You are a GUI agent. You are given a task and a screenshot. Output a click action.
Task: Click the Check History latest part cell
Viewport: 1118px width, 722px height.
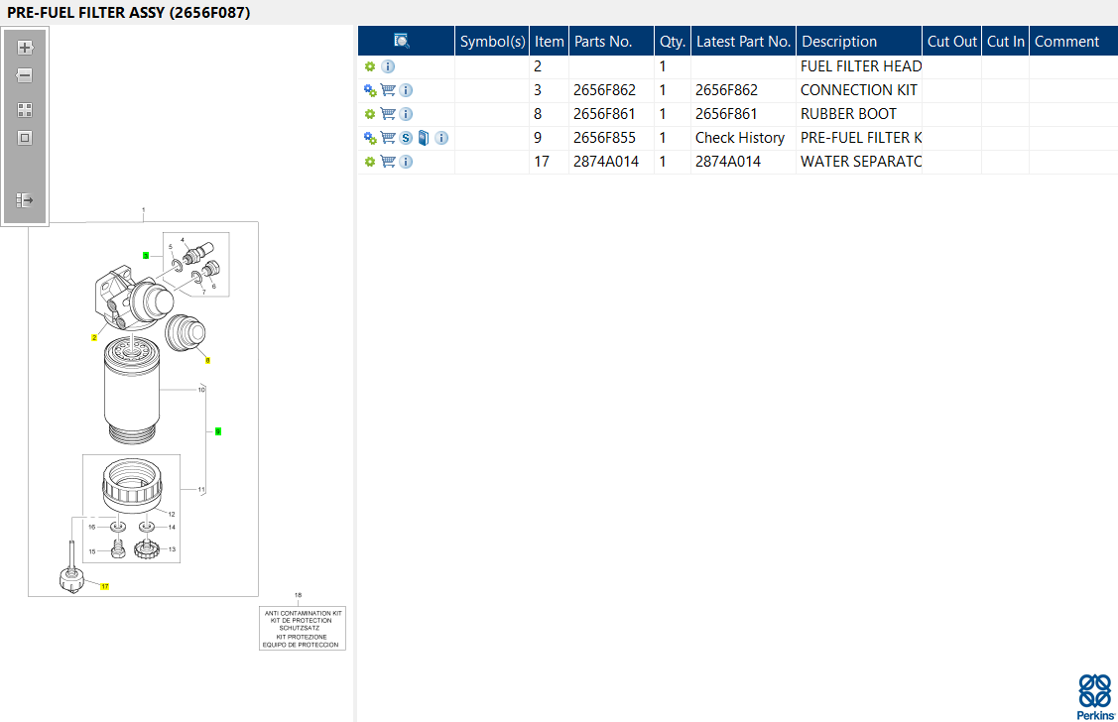(743, 138)
